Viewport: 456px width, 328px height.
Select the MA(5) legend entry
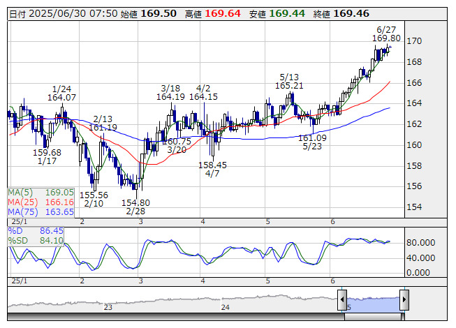pyautogui.click(x=41, y=192)
